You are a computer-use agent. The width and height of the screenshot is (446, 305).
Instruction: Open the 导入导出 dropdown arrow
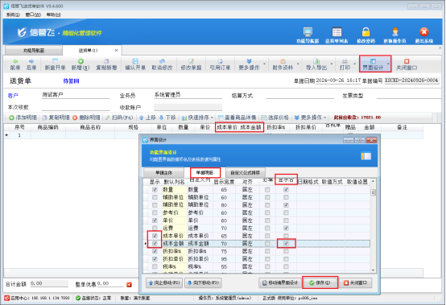[x=332, y=64]
